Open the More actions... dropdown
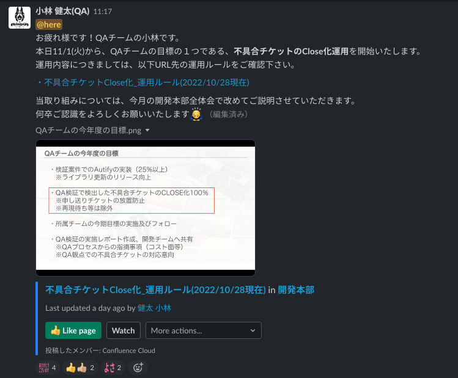This screenshot has height=378, width=458. click(203, 330)
